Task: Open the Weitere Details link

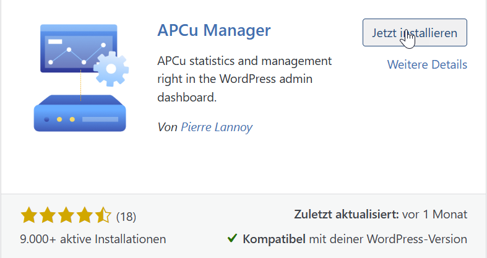Action: tap(427, 64)
